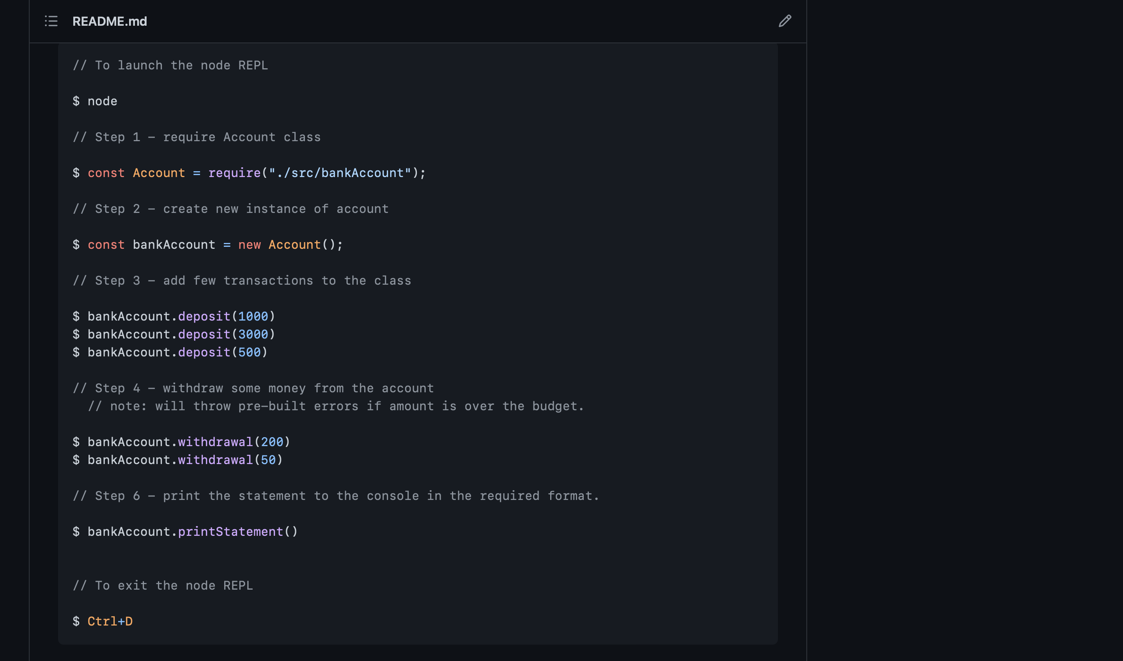This screenshot has width=1123, height=661.
Task: Open the README outline table of contents
Action: 51,21
